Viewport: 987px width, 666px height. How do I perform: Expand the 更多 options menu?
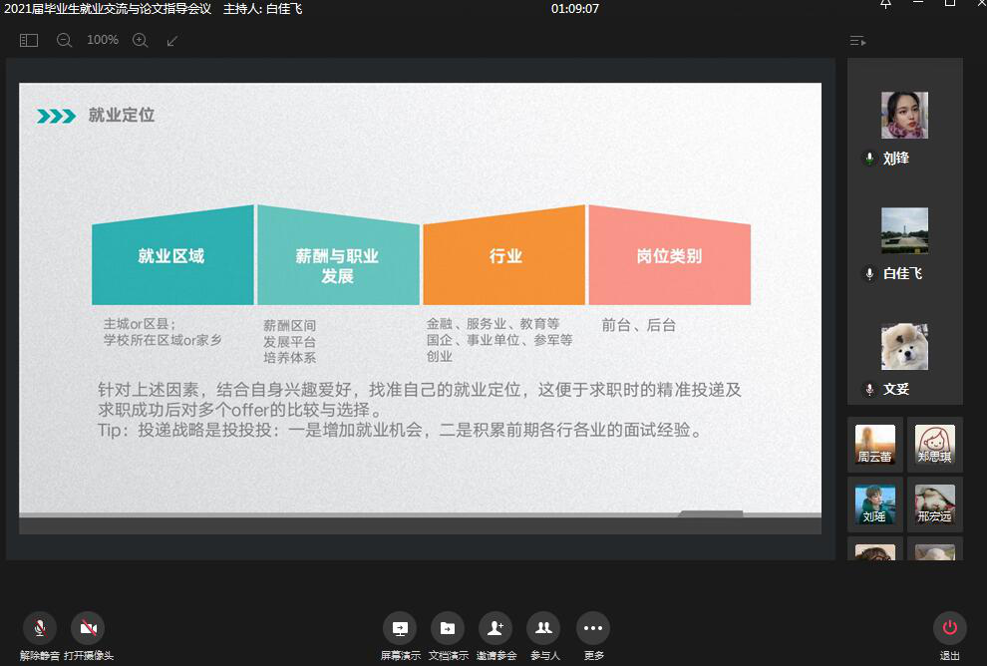pyautogui.click(x=592, y=628)
